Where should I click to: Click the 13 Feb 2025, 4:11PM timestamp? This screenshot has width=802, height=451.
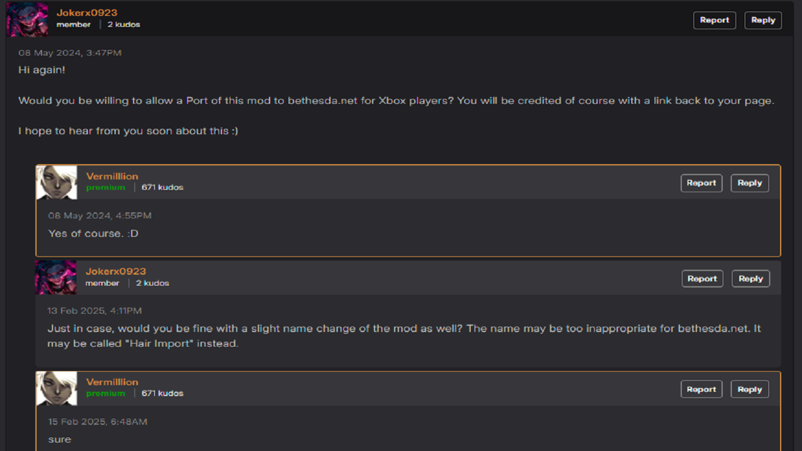(x=95, y=311)
